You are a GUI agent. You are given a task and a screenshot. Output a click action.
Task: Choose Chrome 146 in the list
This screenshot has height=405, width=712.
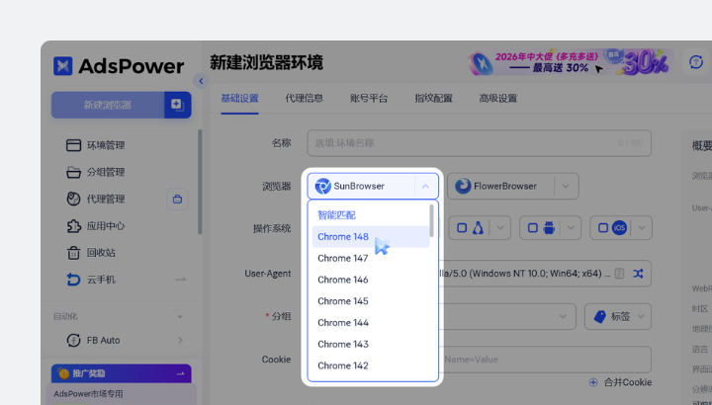coord(371,280)
